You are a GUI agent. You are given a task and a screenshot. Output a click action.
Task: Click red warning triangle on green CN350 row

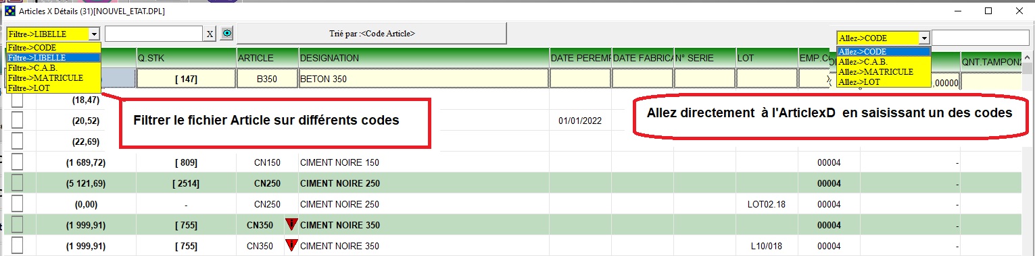point(291,224)
